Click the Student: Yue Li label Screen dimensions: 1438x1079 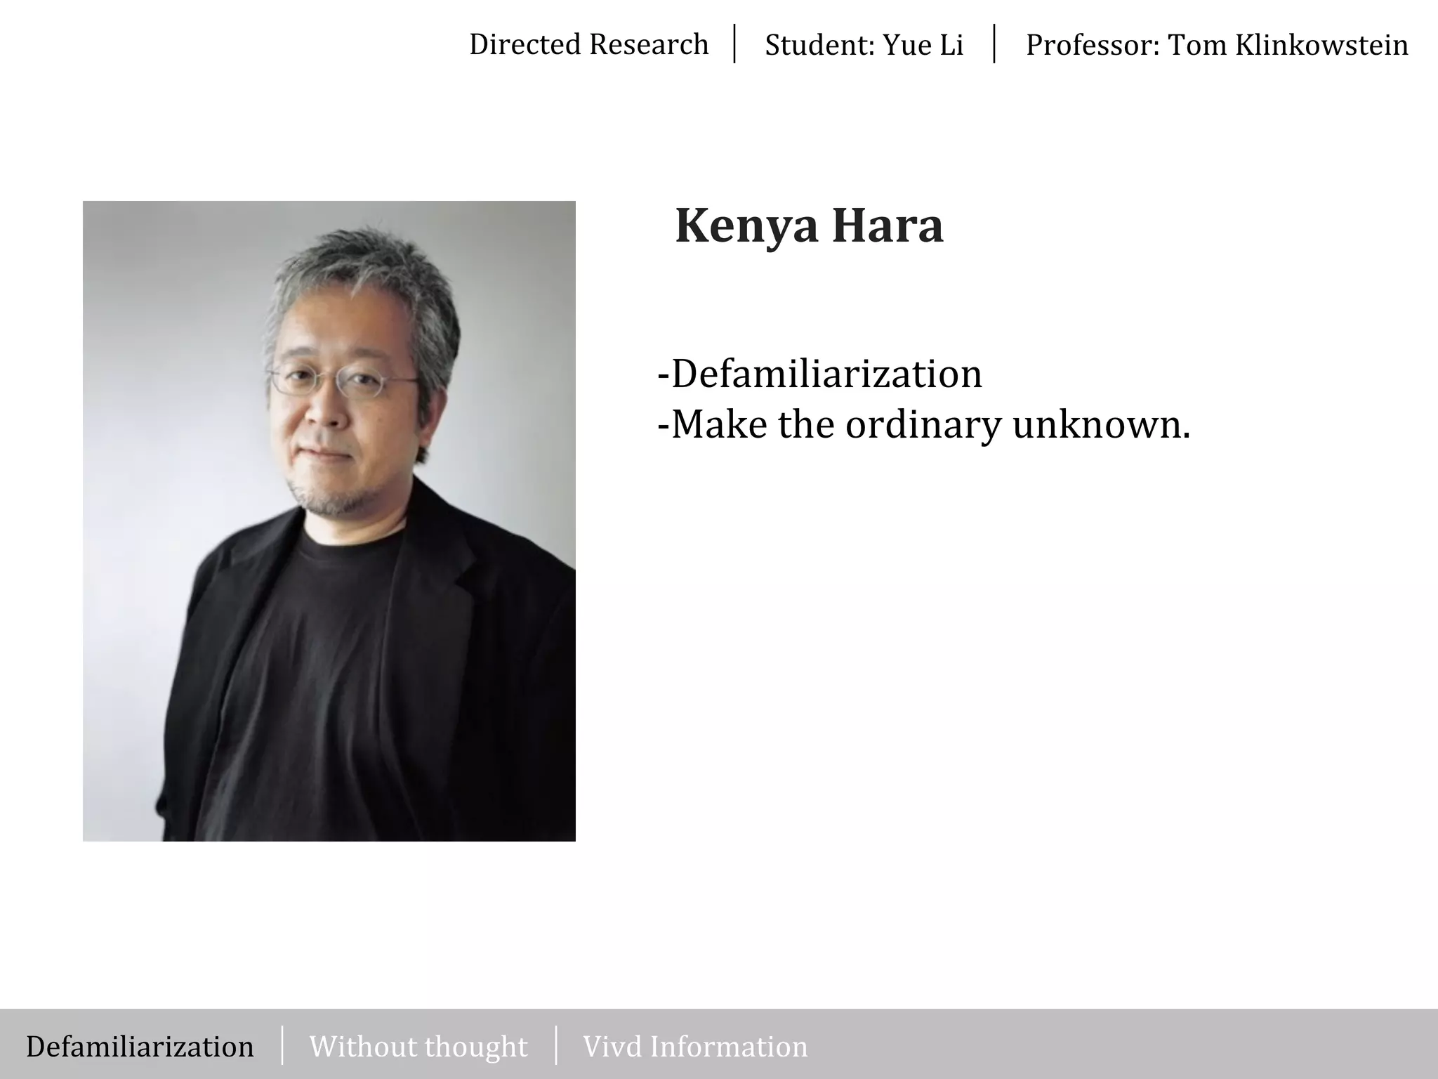[864, 45]
